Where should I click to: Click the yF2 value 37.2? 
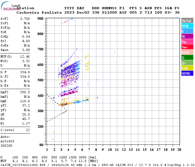click(26, 105)
